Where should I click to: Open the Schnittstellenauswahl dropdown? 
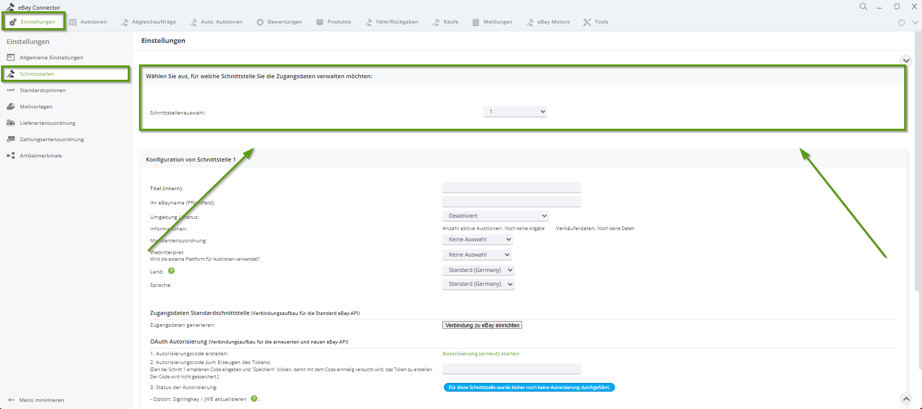click(515, 111)
